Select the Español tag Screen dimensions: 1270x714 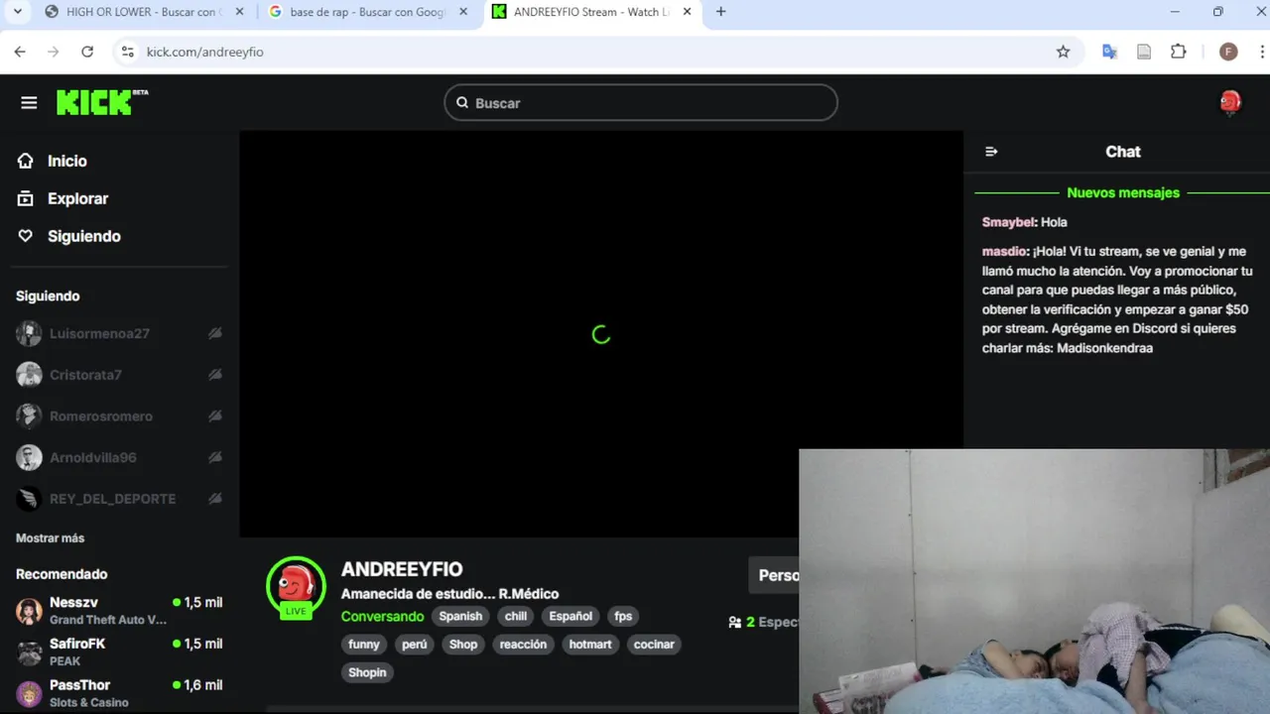click(571, 616)
